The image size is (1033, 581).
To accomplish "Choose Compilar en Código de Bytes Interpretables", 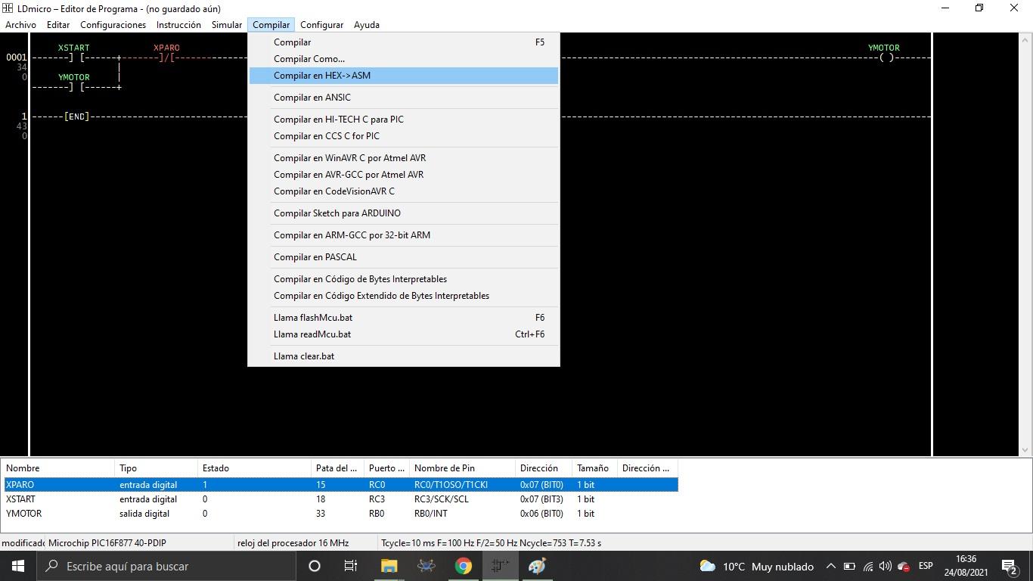I will [x=404, y=279].
